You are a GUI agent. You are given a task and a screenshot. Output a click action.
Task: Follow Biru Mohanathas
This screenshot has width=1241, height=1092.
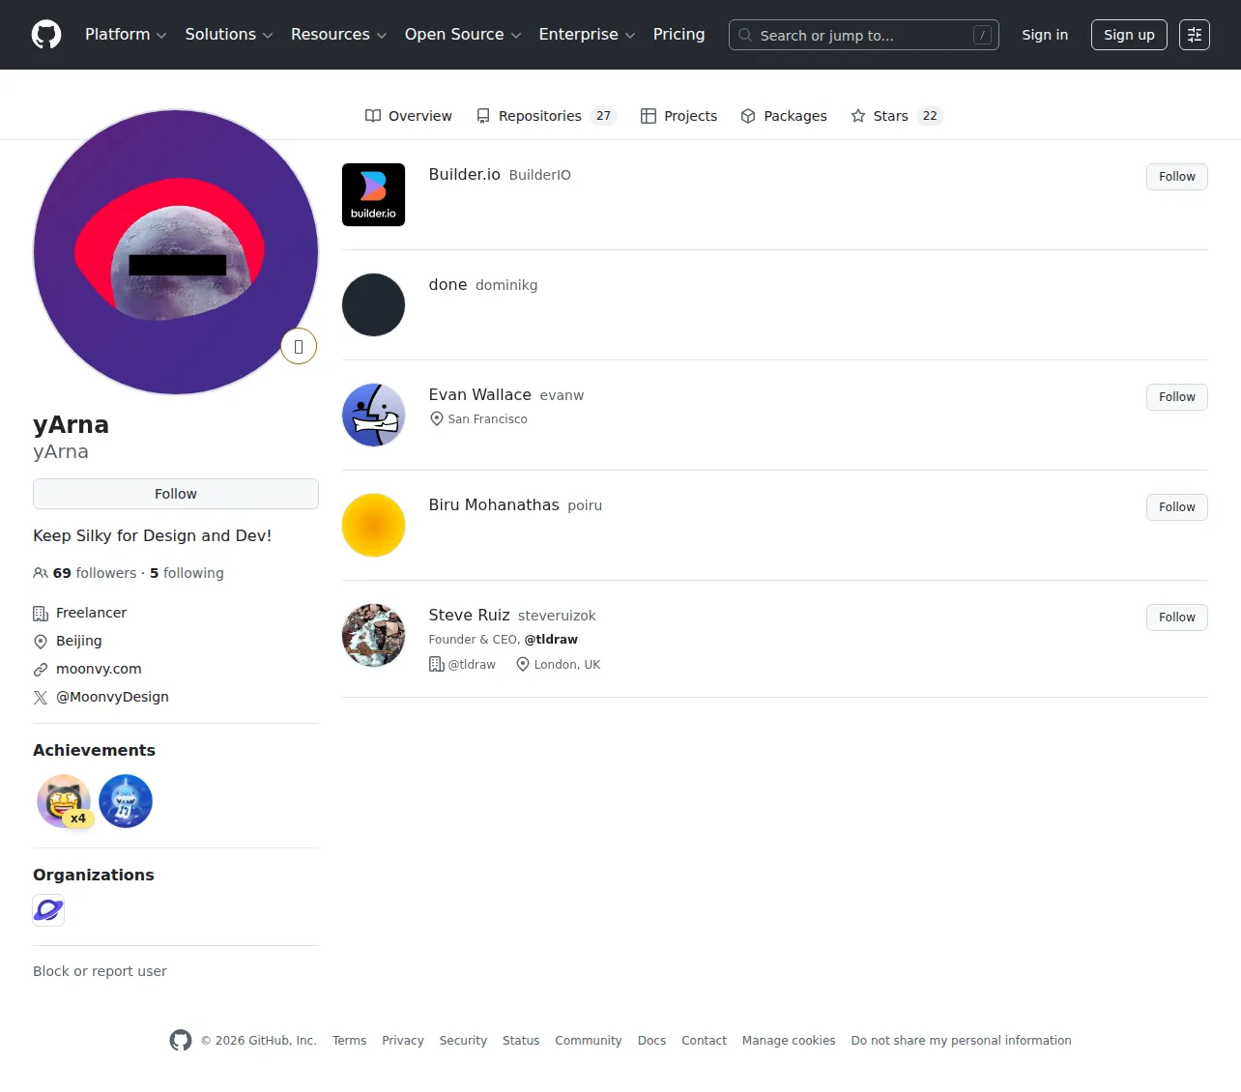point(1177,507)
